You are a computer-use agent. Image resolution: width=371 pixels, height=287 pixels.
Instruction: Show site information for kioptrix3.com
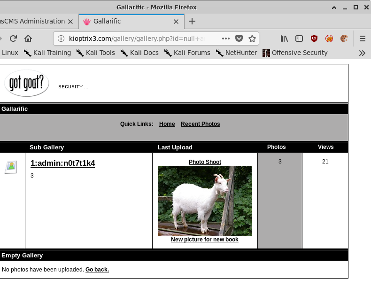61,39
